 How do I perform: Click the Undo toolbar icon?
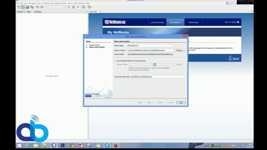pyautogui.click(x=38, y=7)
